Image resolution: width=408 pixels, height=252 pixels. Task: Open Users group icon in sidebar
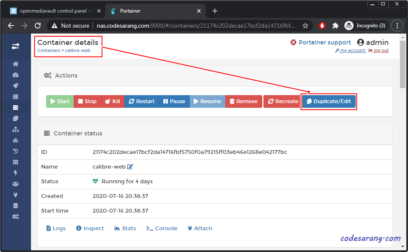point(15,184)
